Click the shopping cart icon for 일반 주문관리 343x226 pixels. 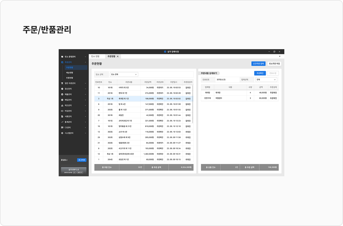[62, 83]
